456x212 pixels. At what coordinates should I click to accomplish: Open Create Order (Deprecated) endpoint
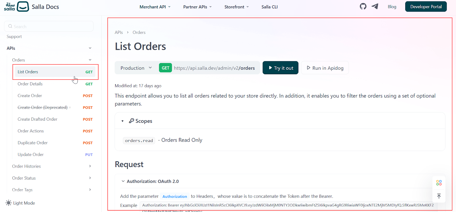[55, 107]
